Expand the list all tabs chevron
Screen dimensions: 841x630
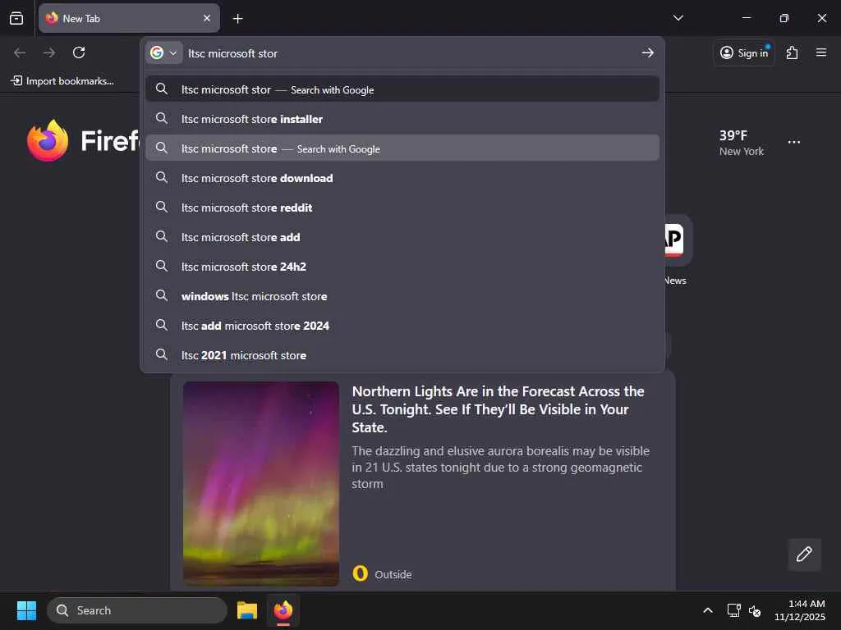(678, 18)
